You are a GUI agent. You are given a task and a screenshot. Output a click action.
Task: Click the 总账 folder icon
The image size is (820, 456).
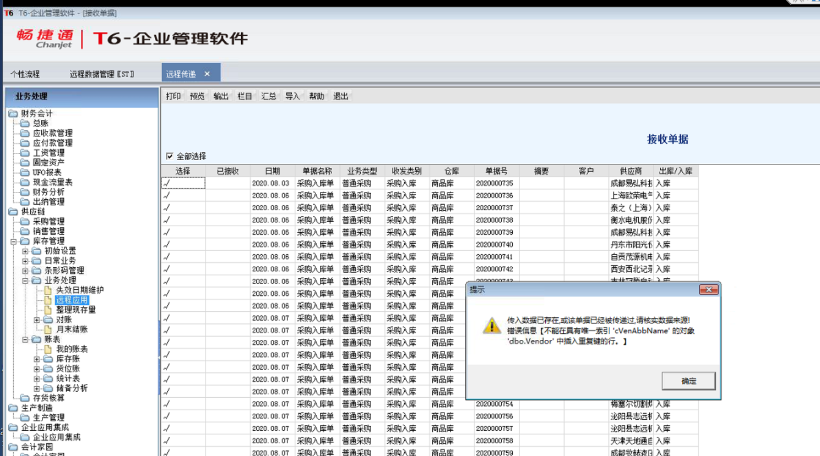tap(25, 123)
